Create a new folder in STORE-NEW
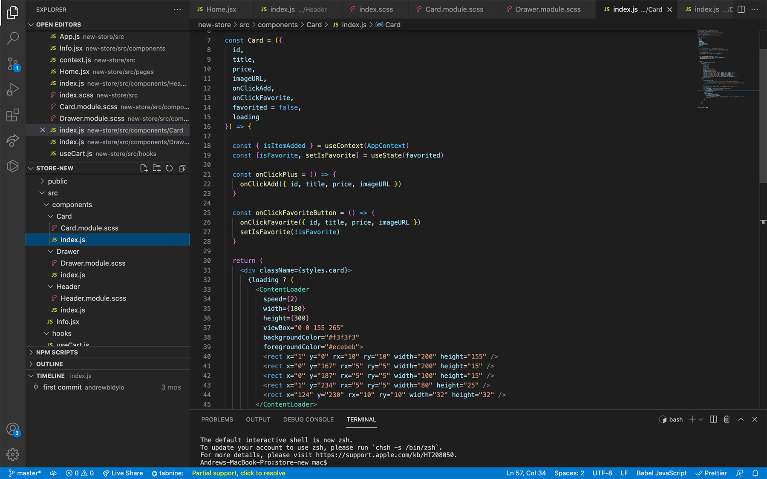The image size is (767, 479). click(x=157, y=168)
